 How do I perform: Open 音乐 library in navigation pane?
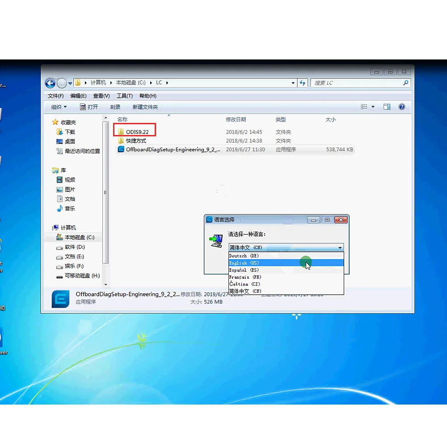click(x=66, y=208)
